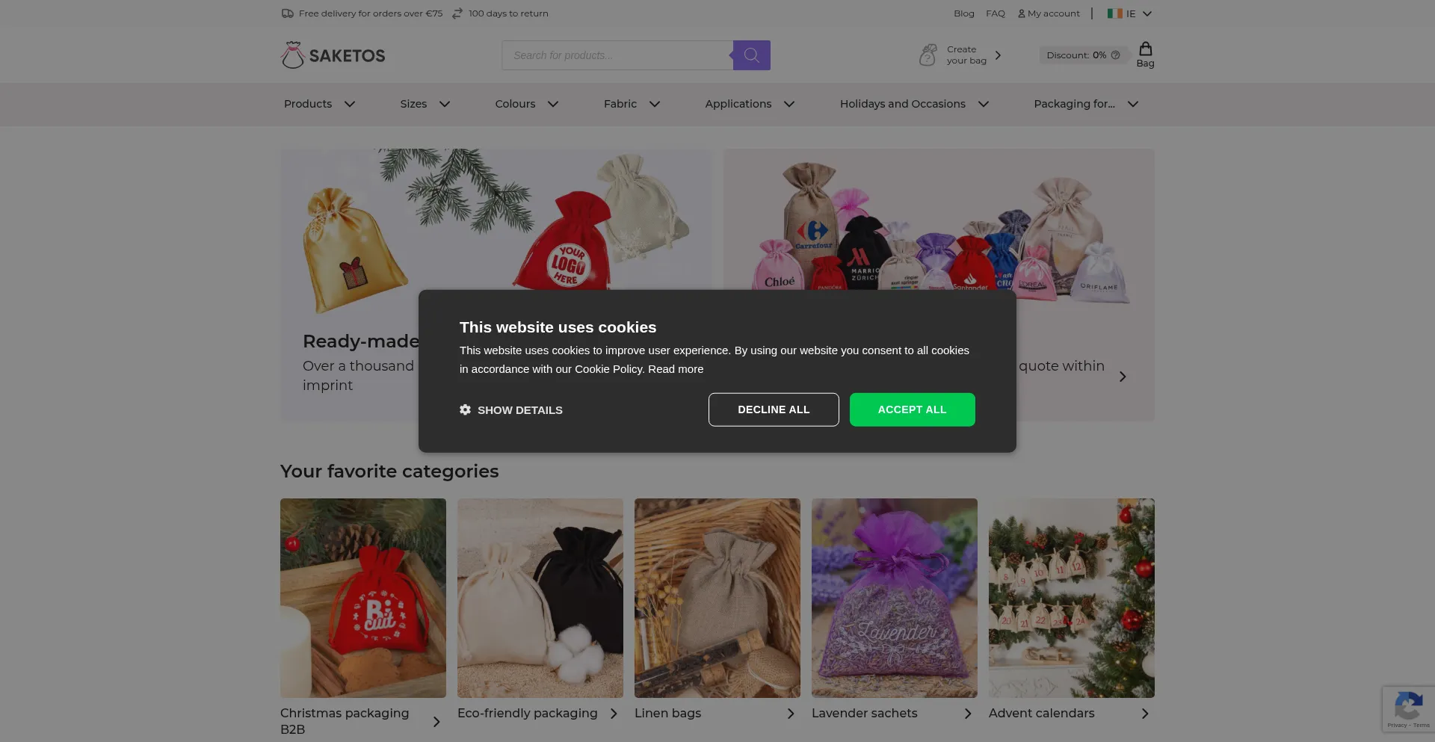
Task: Click the Eco-friendly packaging label
Action: 528,714
